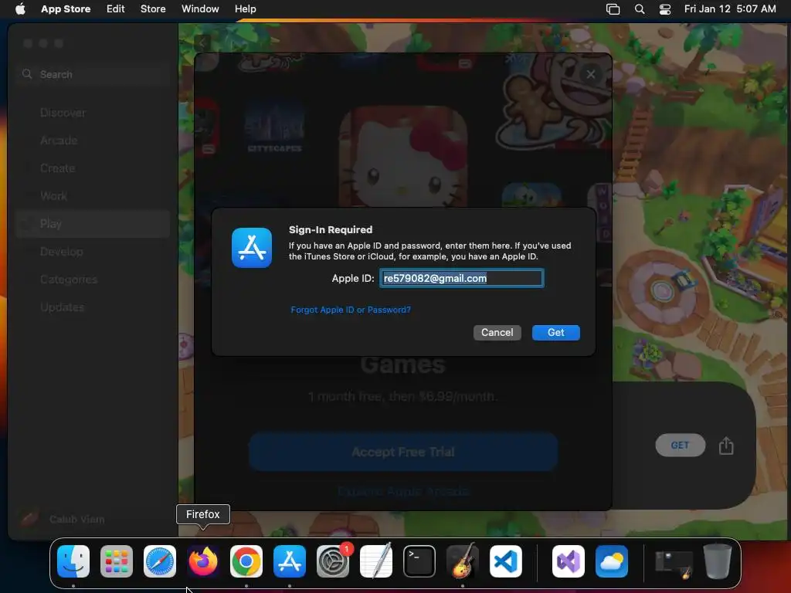Open the Store menu
The height and width of the screenshot is (593, 791).
coord(153,8)
